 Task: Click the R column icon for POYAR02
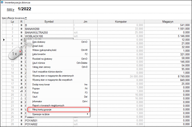(x=21, y=124)
